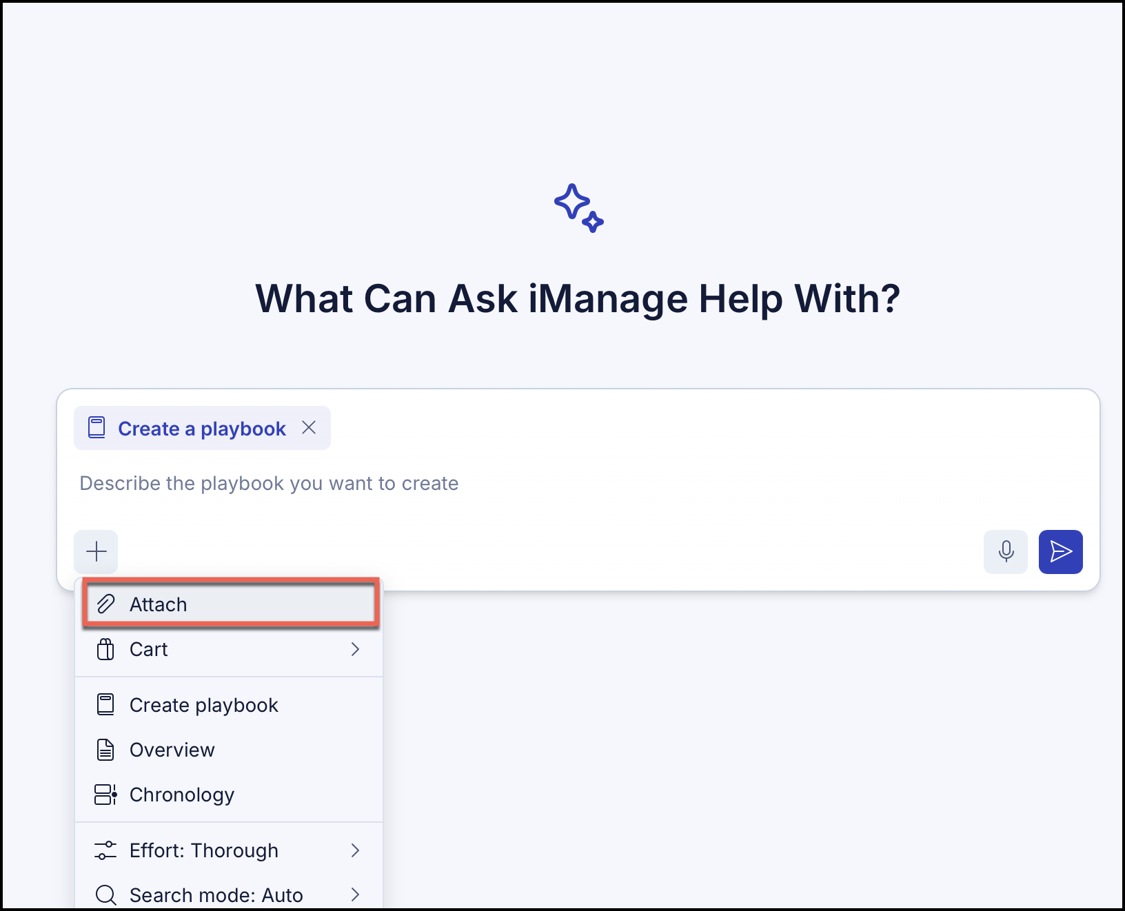
Task: Select Overview from the menu
Action: (x=229, y=750)
